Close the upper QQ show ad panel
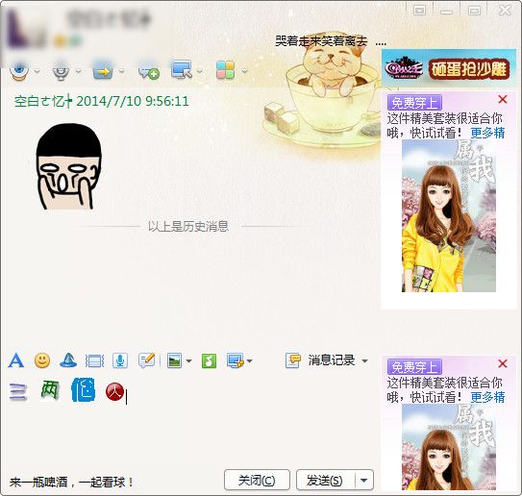Image resolution: width=522 pixels, height=496 pixels. coord(503,99)
